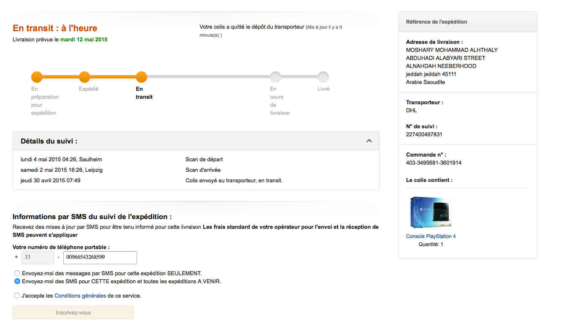Click the DHL tracking number 227400497831
Image resolution: width=579 pixels, height=328 pixels.
click(x=424, y=135)
